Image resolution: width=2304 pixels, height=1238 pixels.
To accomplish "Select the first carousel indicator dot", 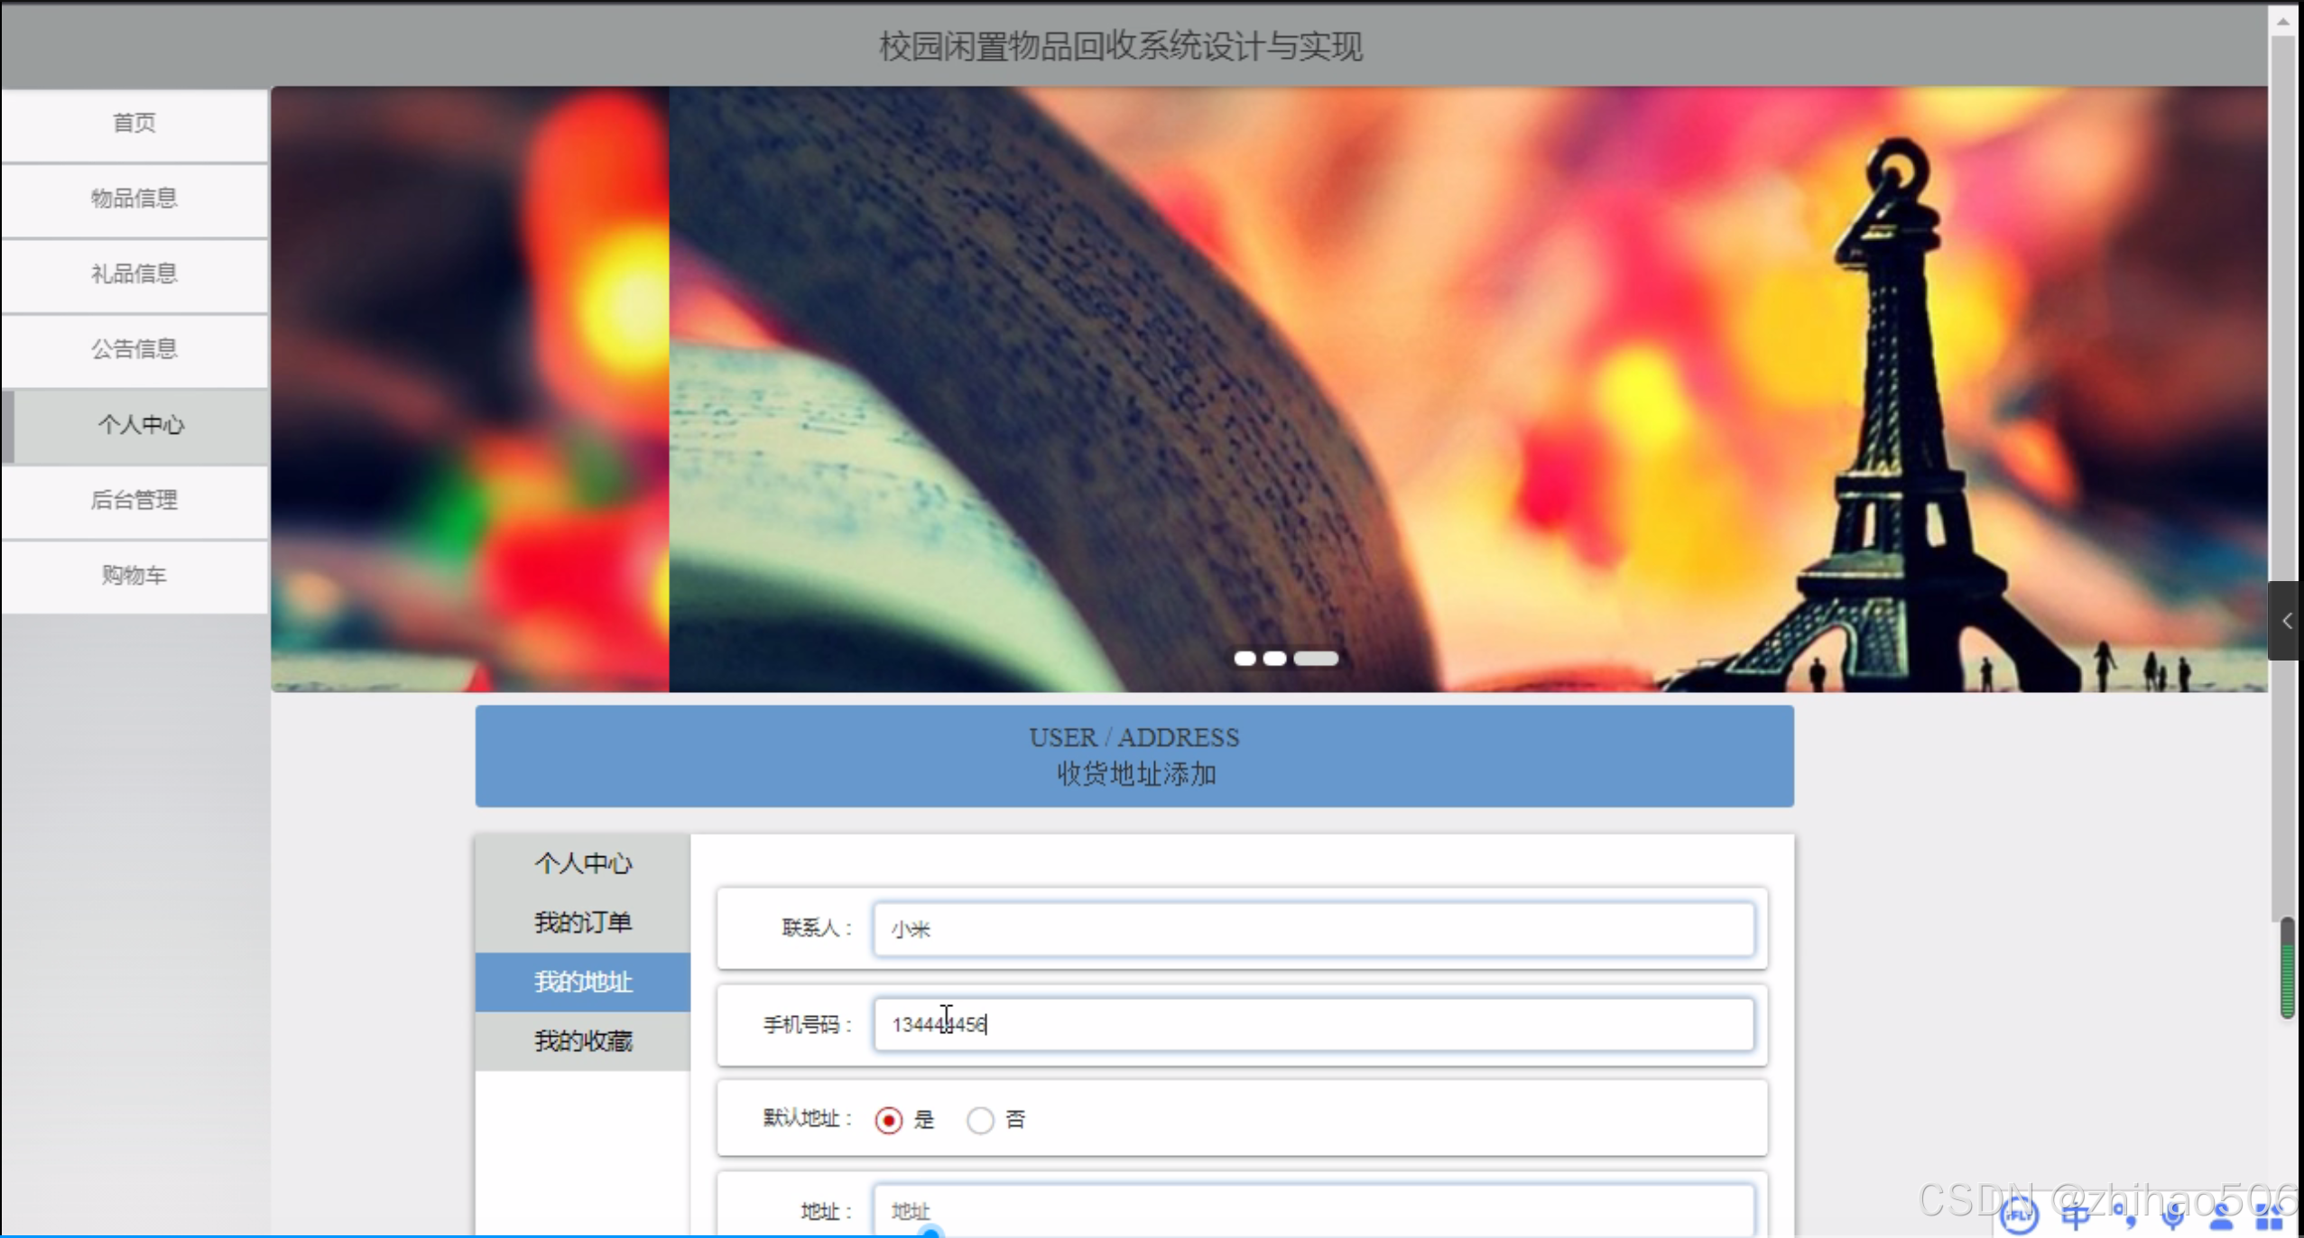I will tap(1245, 659).
